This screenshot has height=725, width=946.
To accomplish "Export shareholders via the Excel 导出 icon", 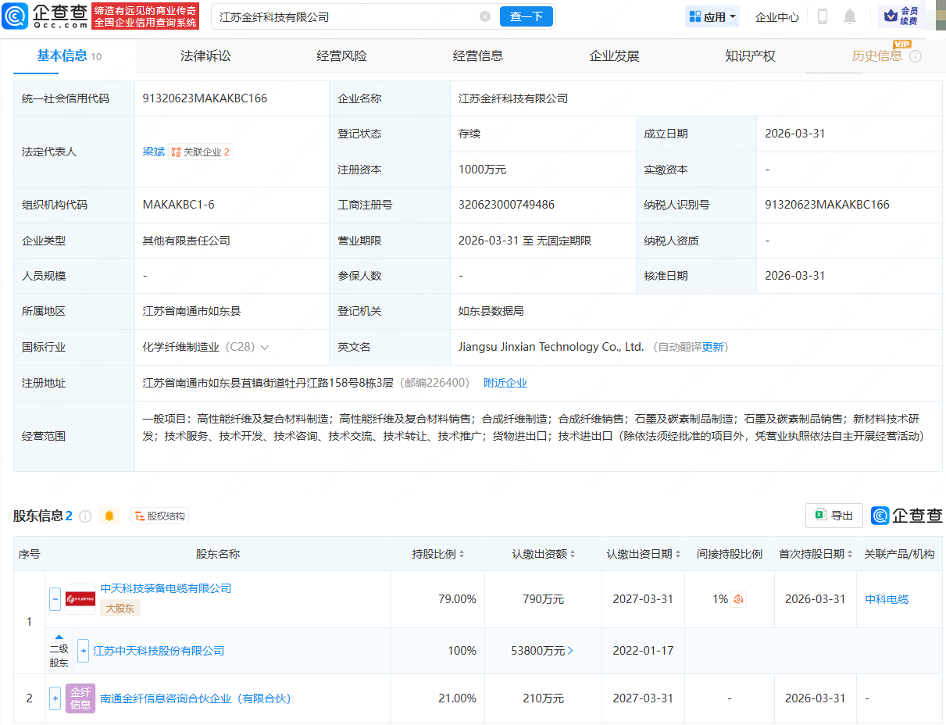I will pos(834,515).
